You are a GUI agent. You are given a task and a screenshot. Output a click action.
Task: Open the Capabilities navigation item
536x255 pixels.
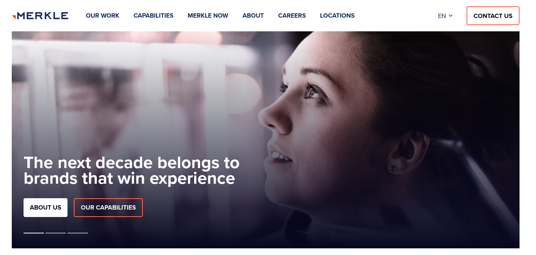click(x=153, y=16)
